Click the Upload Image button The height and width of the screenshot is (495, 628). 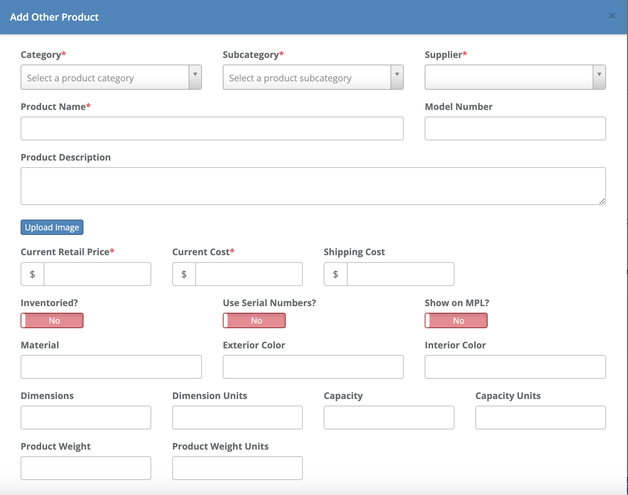click(52, 227)
